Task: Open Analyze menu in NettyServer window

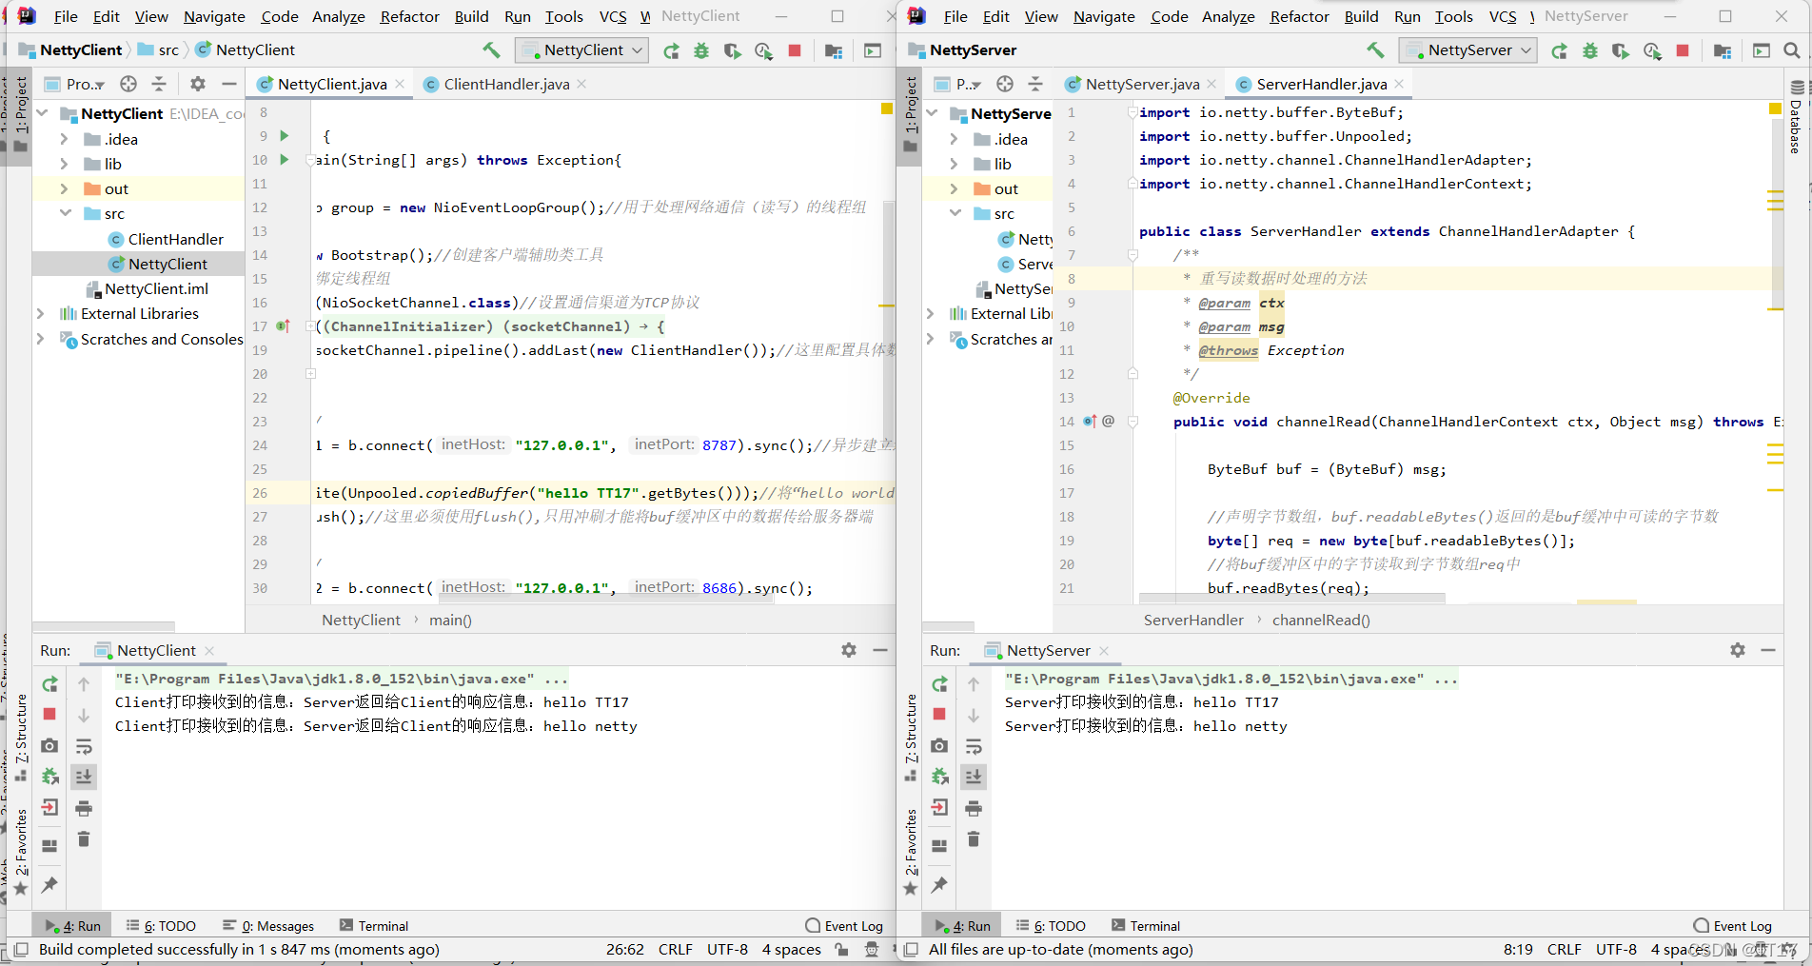Action: (x=1228, y=16)
